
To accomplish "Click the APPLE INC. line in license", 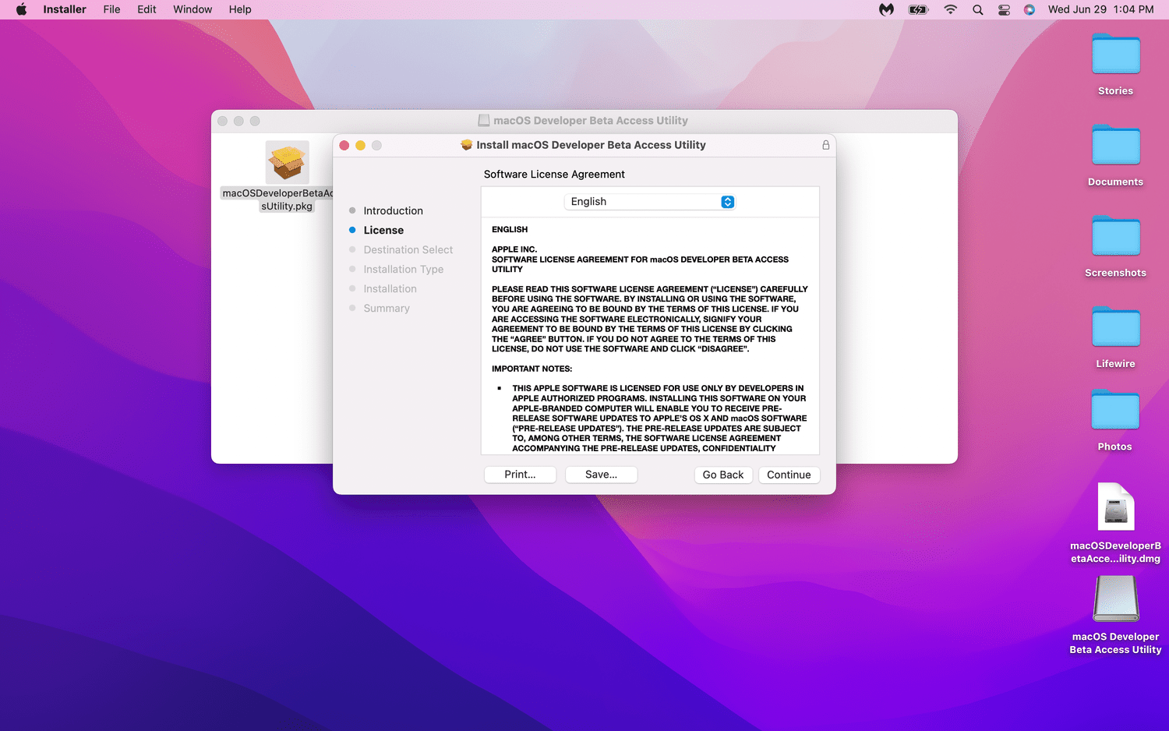I will click(x=514, y=249).
